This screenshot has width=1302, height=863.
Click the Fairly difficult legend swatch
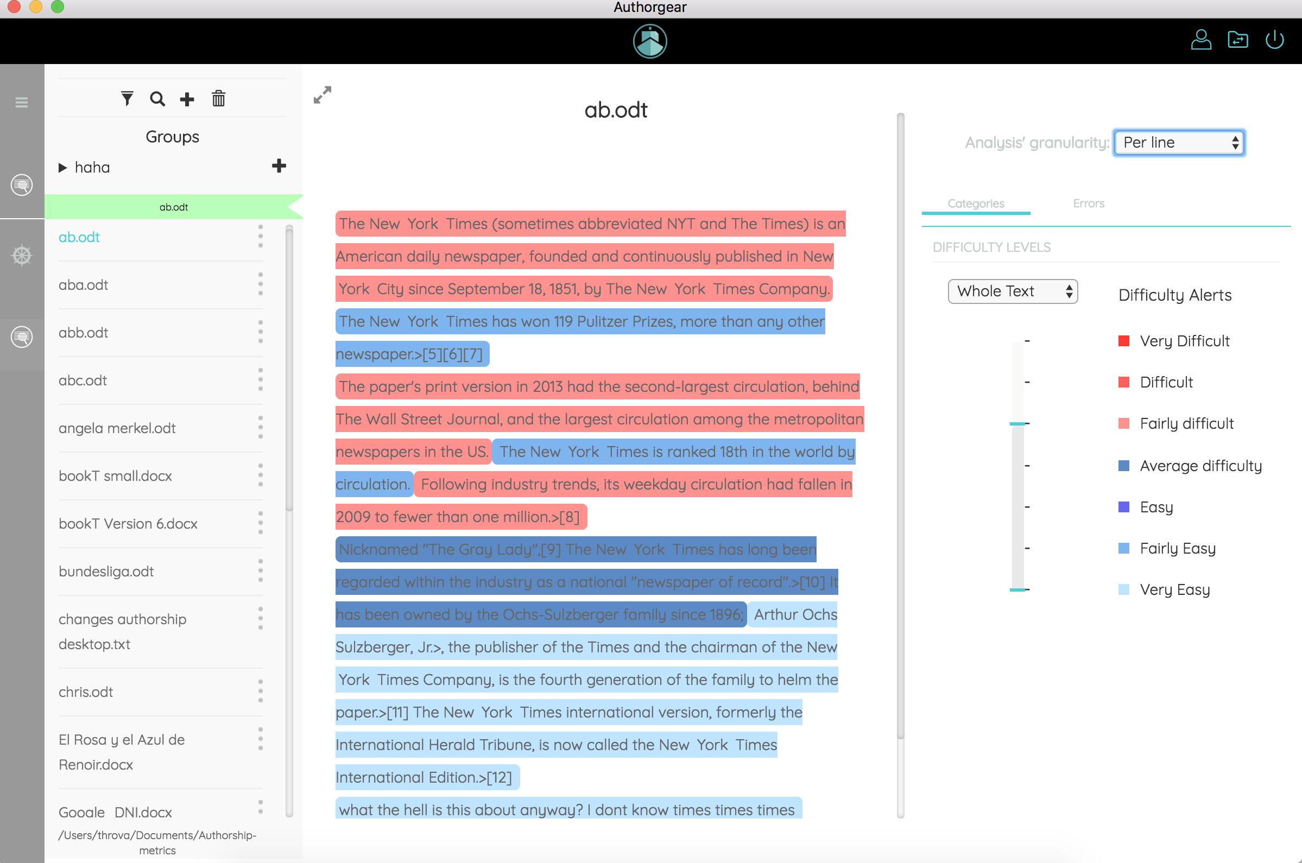pyautogui.click(x=1123, y=423)
